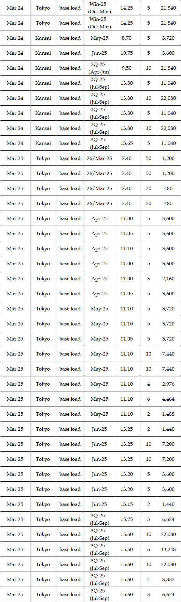Click the Kansai cell in the 8.70 row

[43, 38]
